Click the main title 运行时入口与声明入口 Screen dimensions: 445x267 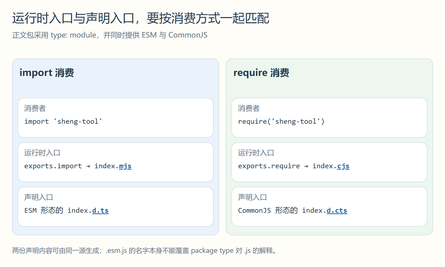point(73,18)
